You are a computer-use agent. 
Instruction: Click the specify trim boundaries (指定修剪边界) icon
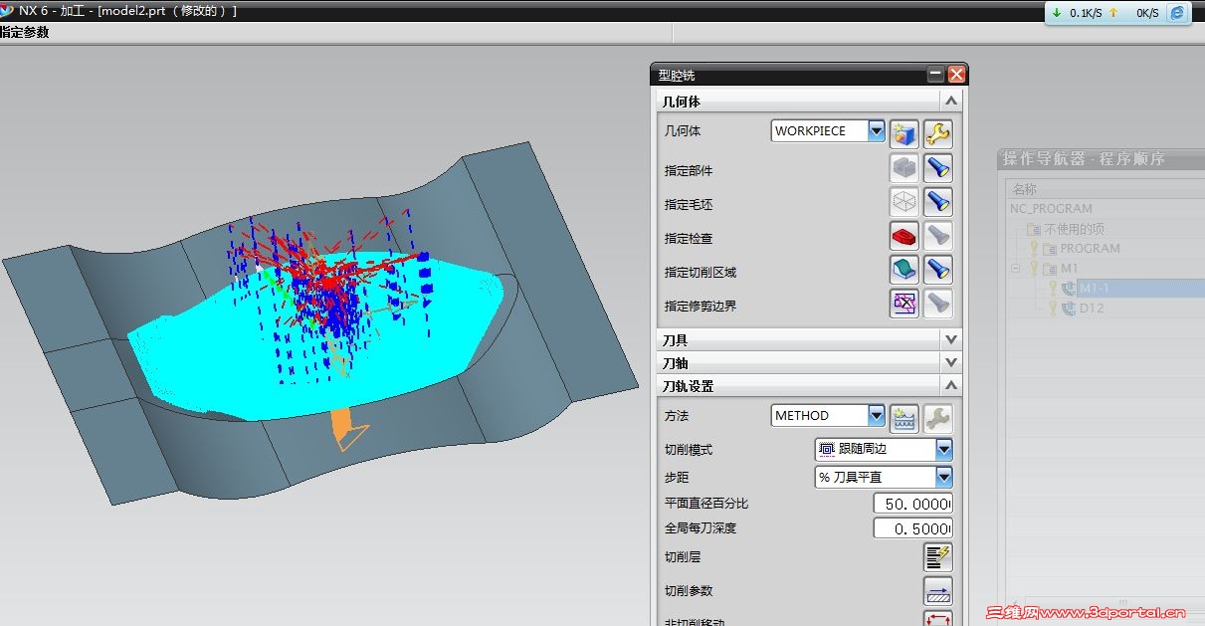point(904,304)
